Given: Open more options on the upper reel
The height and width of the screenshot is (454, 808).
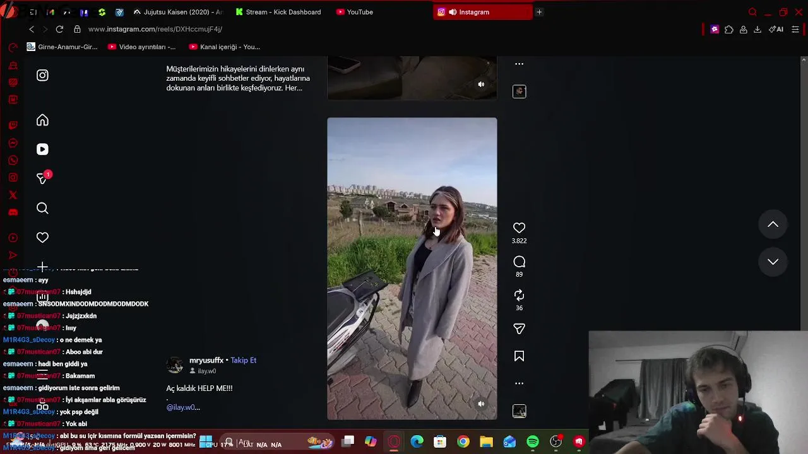Looking at the screenshot, I should (x=519, y=64).
